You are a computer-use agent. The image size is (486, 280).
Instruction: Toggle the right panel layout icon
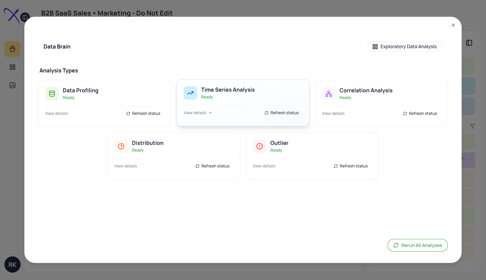[x=469, y=43]
